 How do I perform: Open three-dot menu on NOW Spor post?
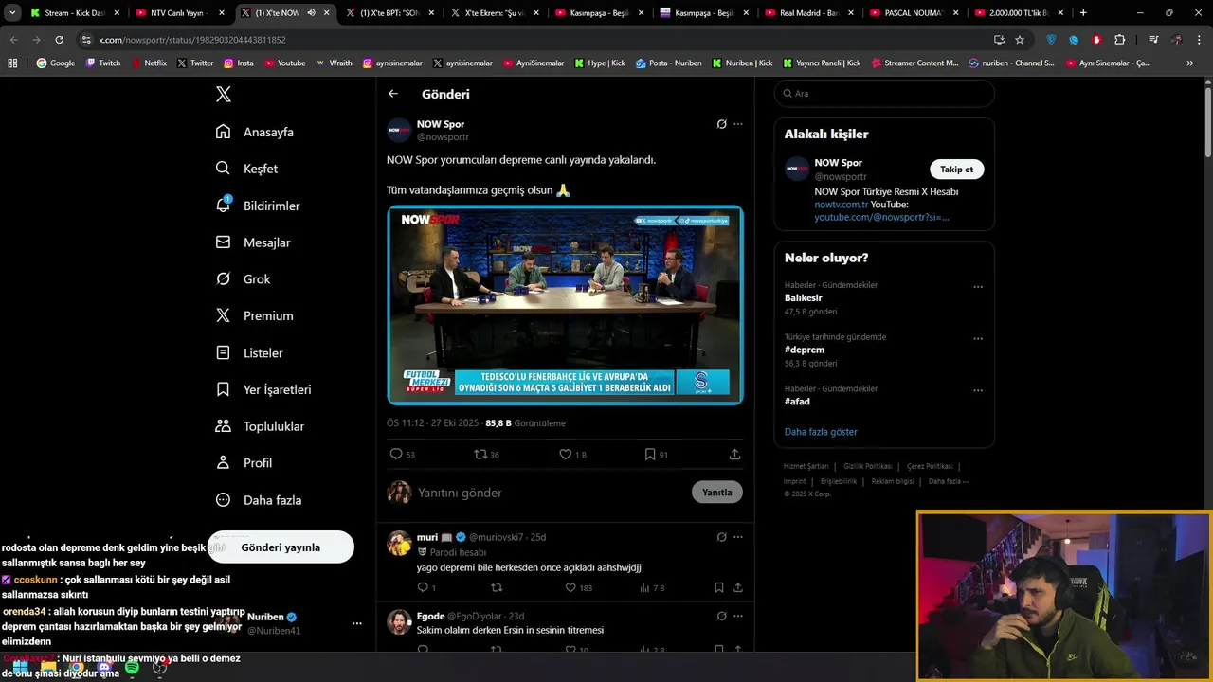tap(738, 124)
